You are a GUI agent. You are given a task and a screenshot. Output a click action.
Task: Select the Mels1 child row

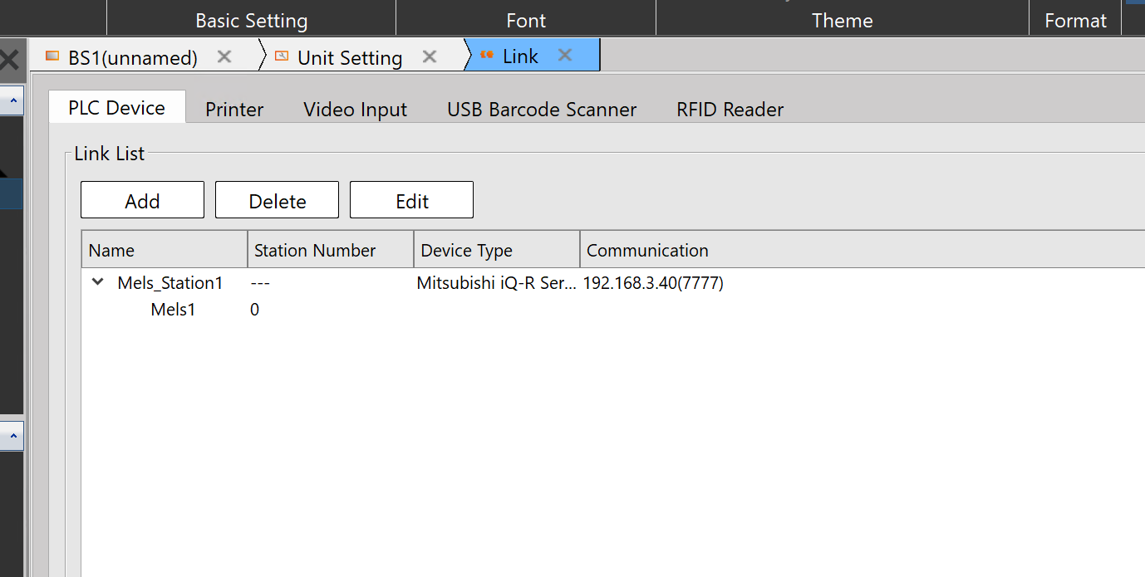pos(173,310)
